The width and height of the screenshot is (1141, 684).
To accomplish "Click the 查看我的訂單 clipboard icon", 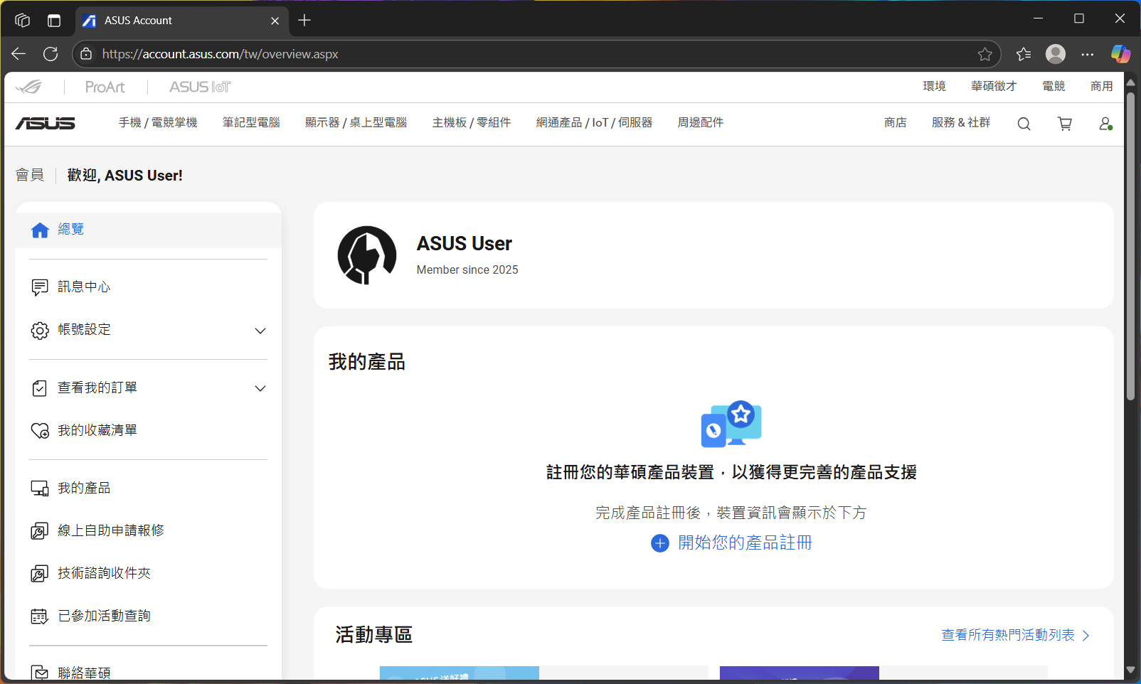I will tap(40, 388).
